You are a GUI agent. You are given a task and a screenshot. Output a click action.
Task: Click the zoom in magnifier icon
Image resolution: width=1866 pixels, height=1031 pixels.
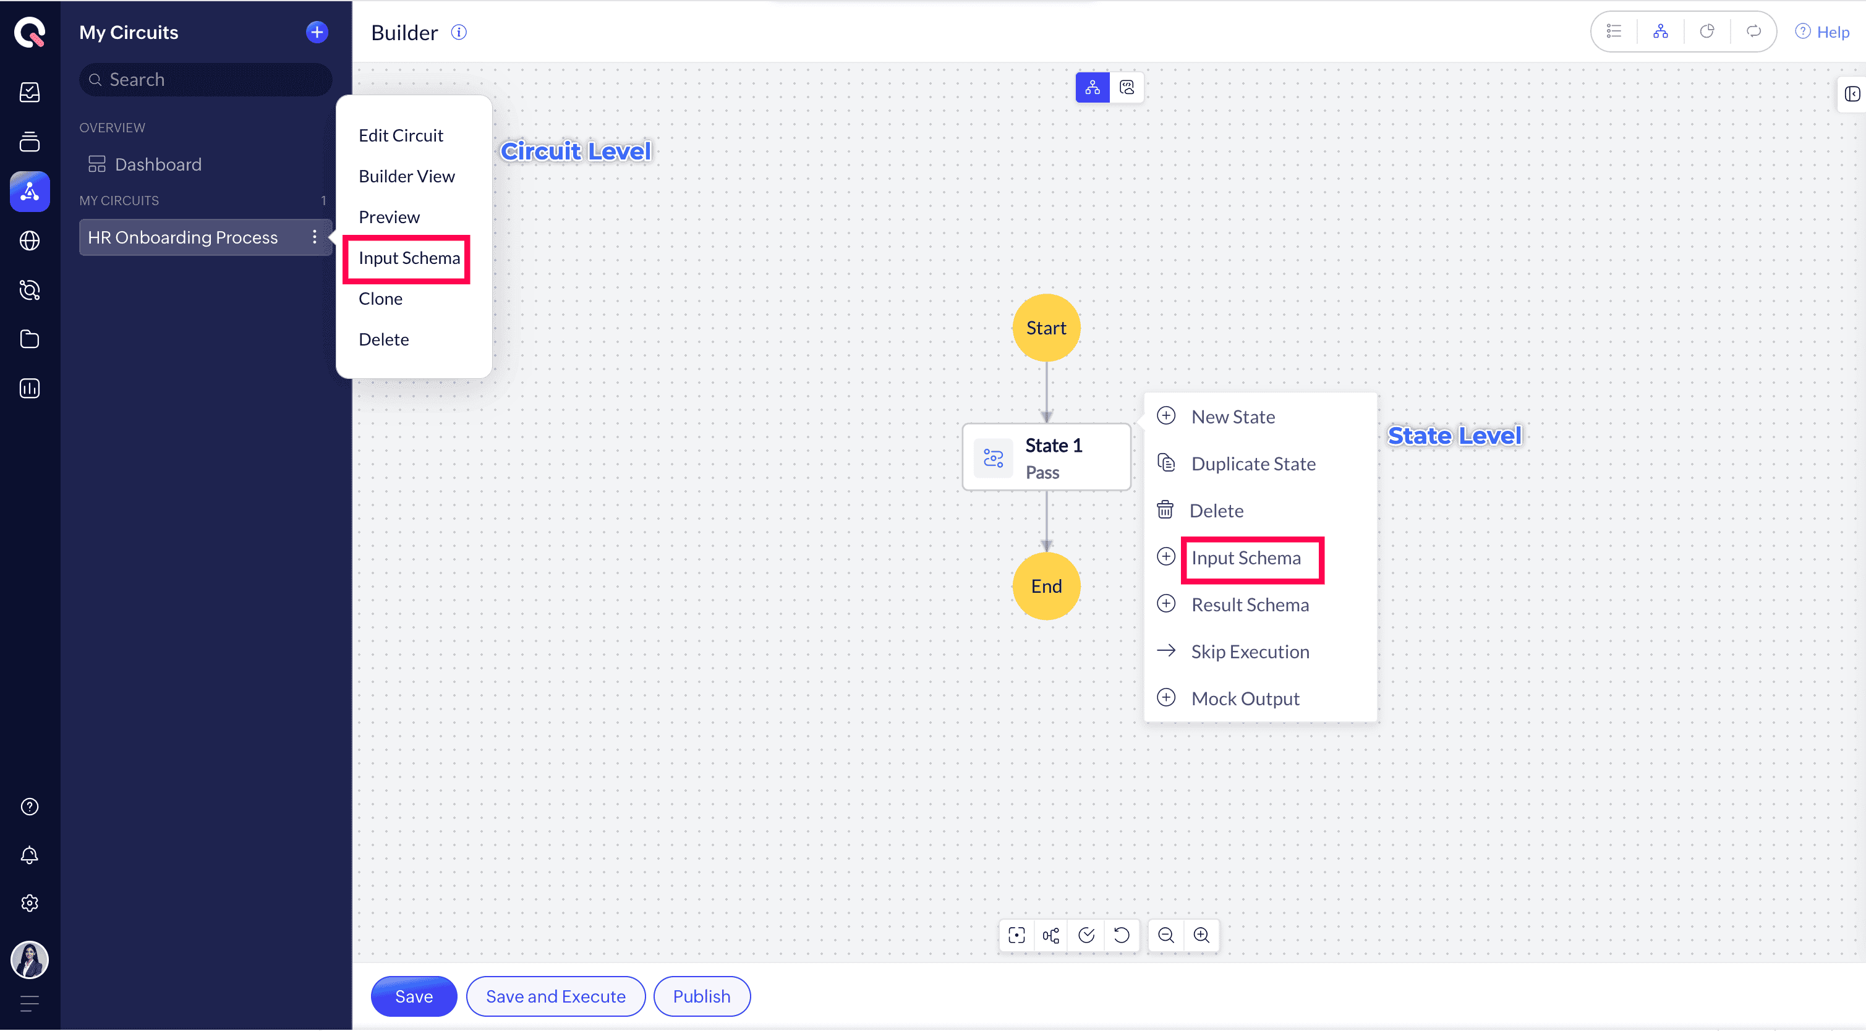coord(1201,935)
